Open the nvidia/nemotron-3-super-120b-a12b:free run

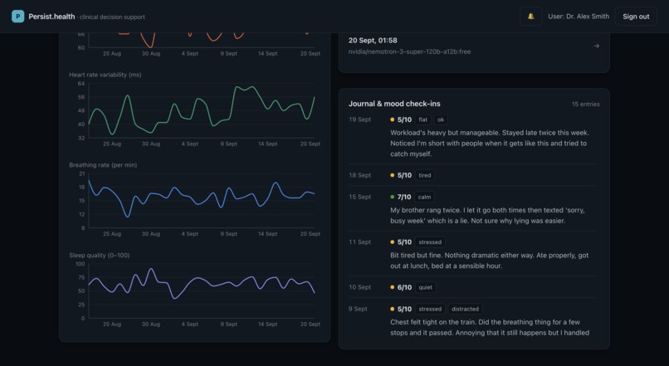409,51
